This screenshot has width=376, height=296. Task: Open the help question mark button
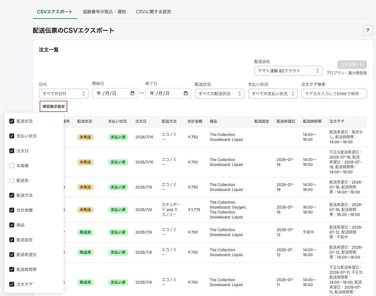click(x=368, y=30)
